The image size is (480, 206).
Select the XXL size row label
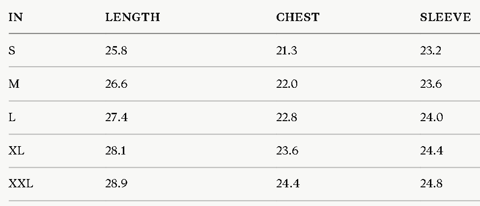(x=21, y=184)
